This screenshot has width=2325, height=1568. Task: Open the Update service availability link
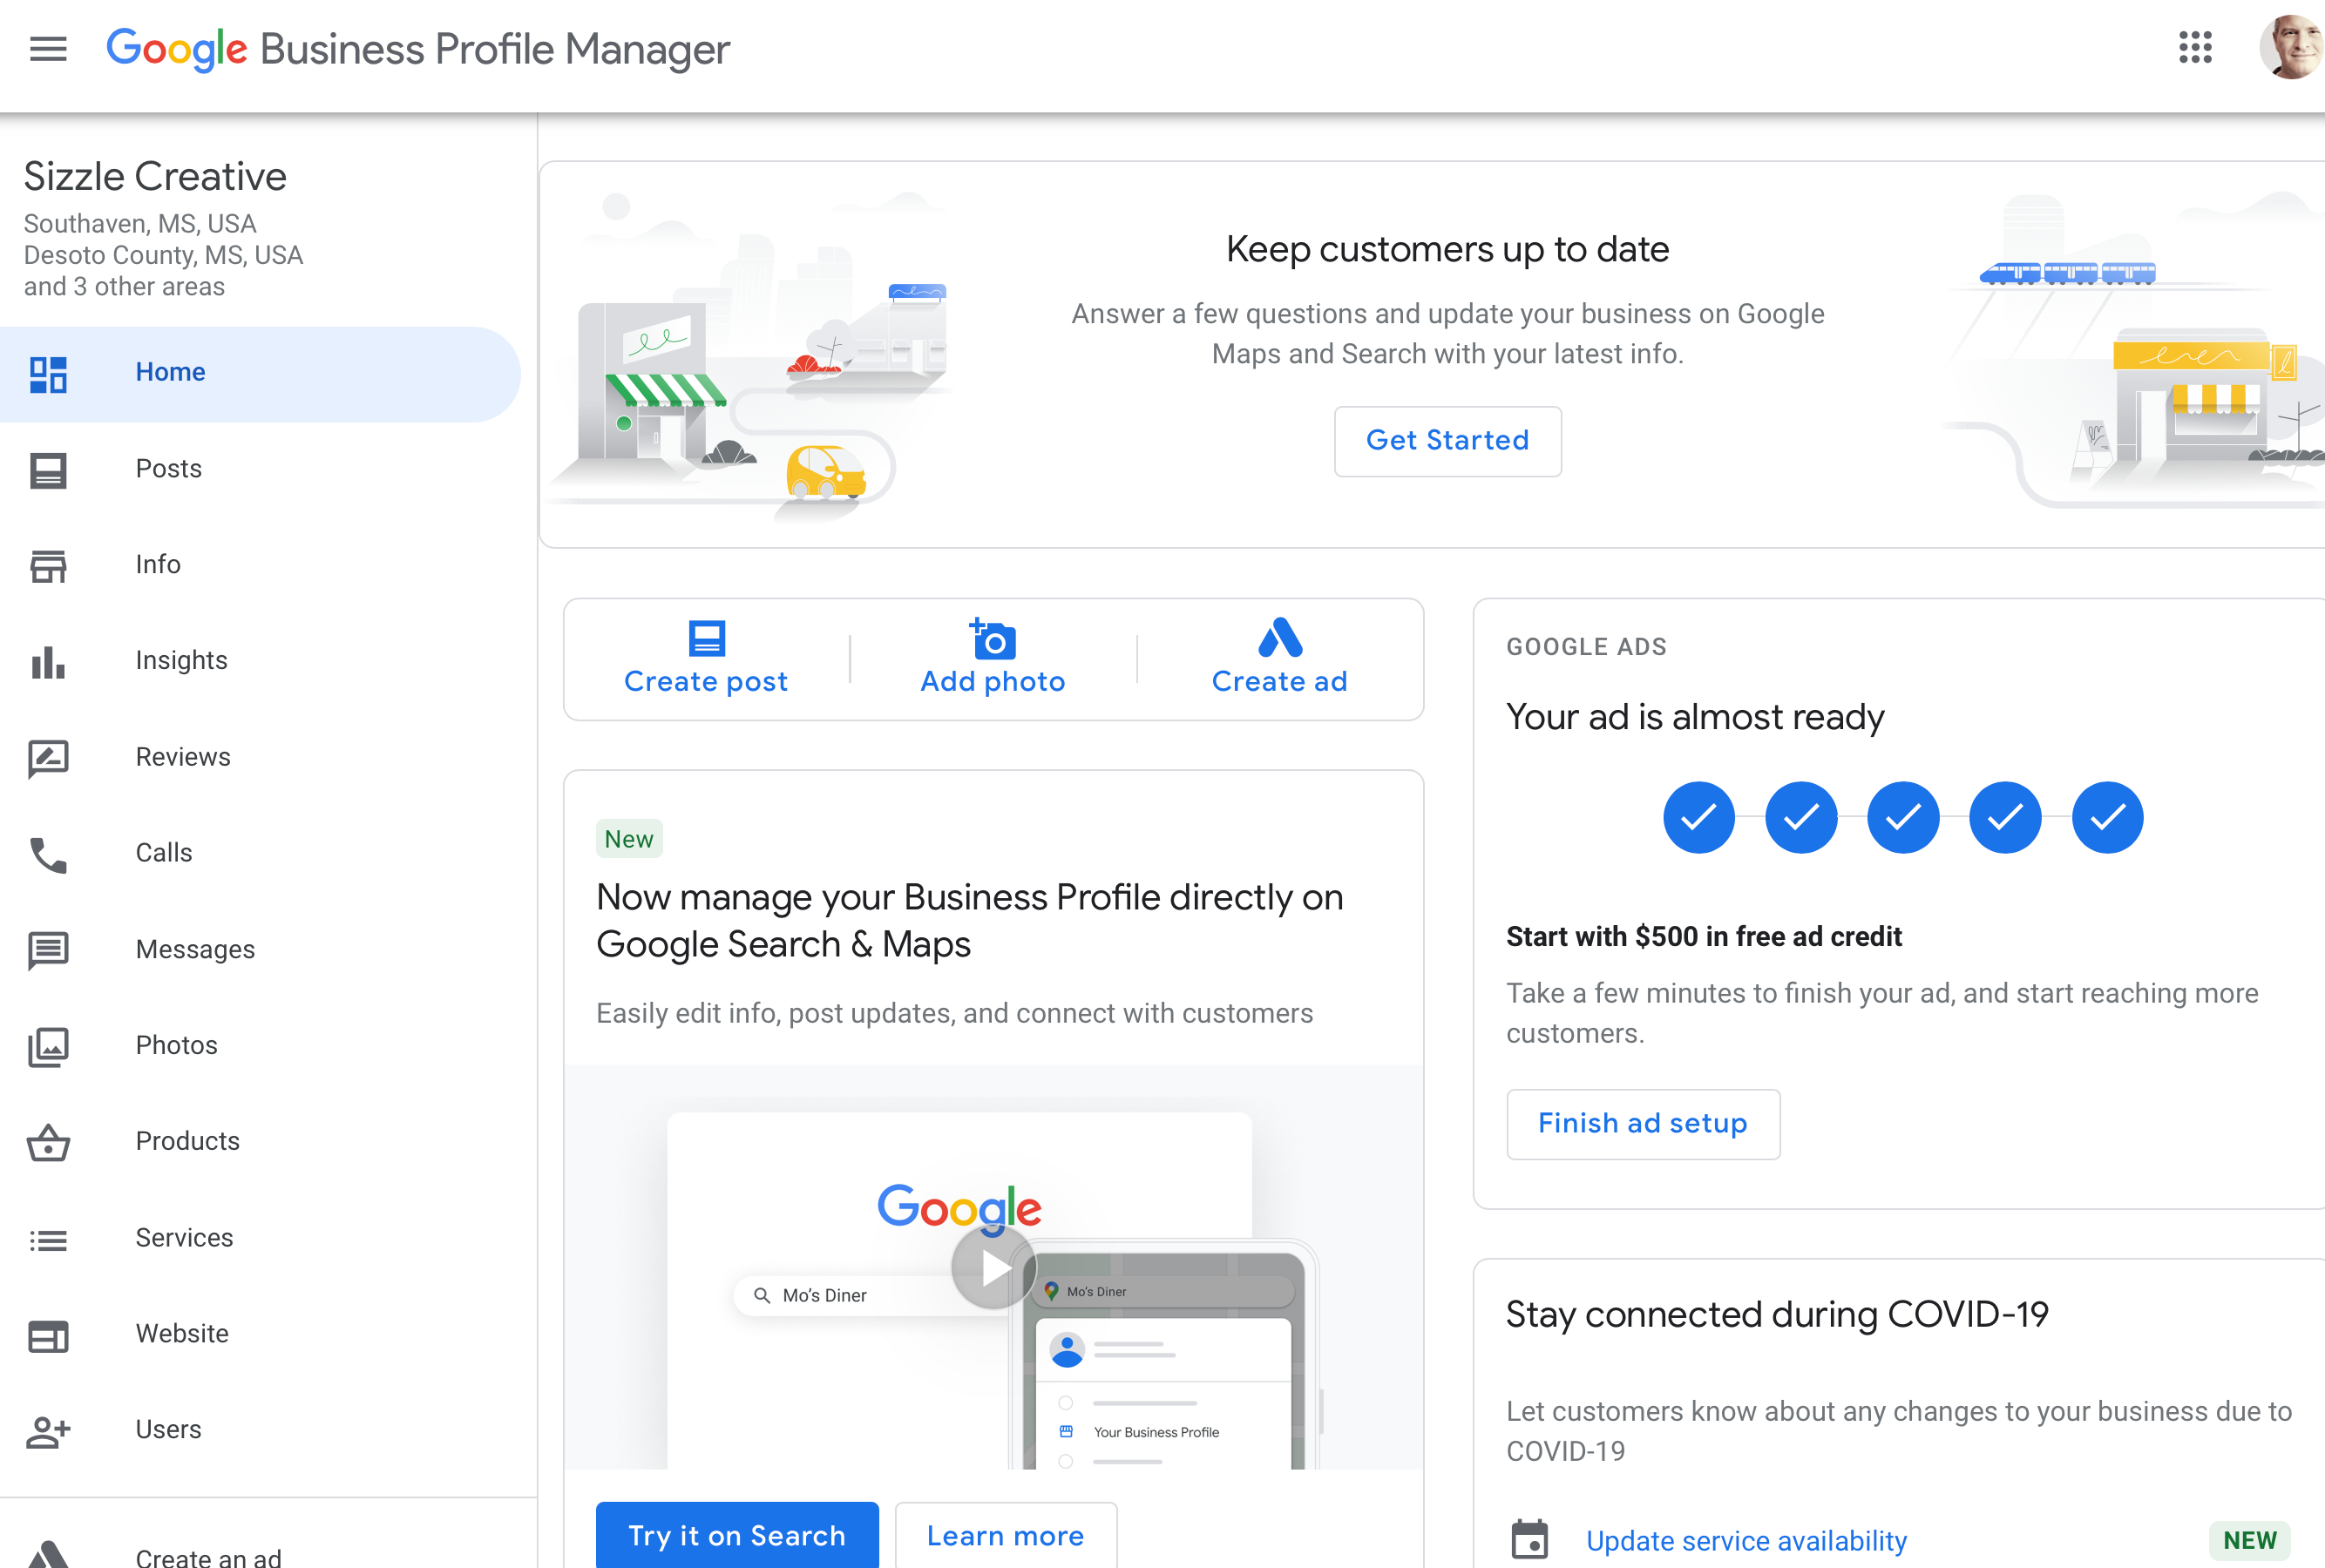coord(1746,1541)
